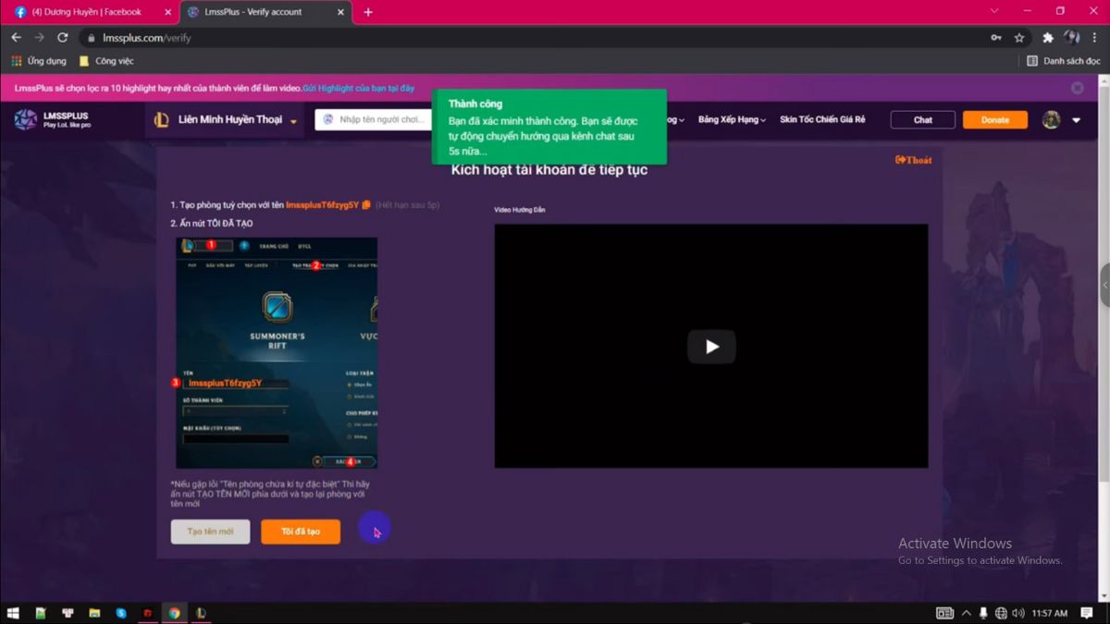Bookmark this page with the star icon
The height and width of the screenshot is (624, 1110).
tap(1019, 38)
